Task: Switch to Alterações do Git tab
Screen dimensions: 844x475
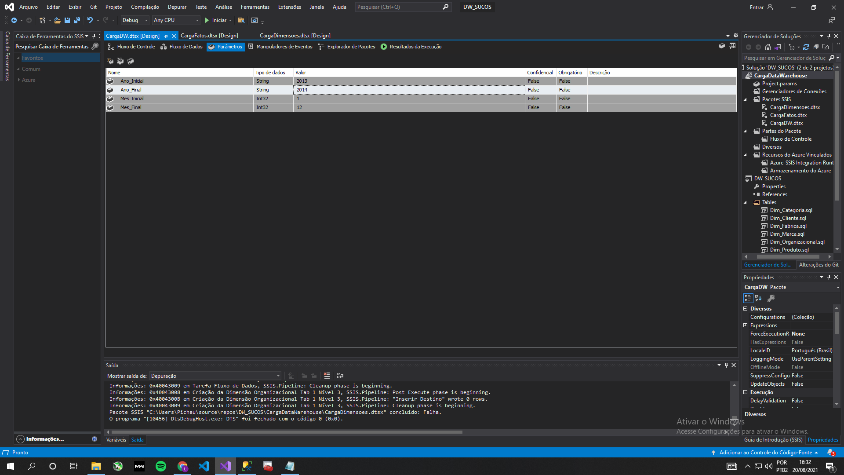Action: coord(819,265)
